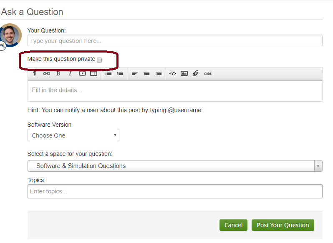
Task: Click the insert image icon
Action: point(184,73)
